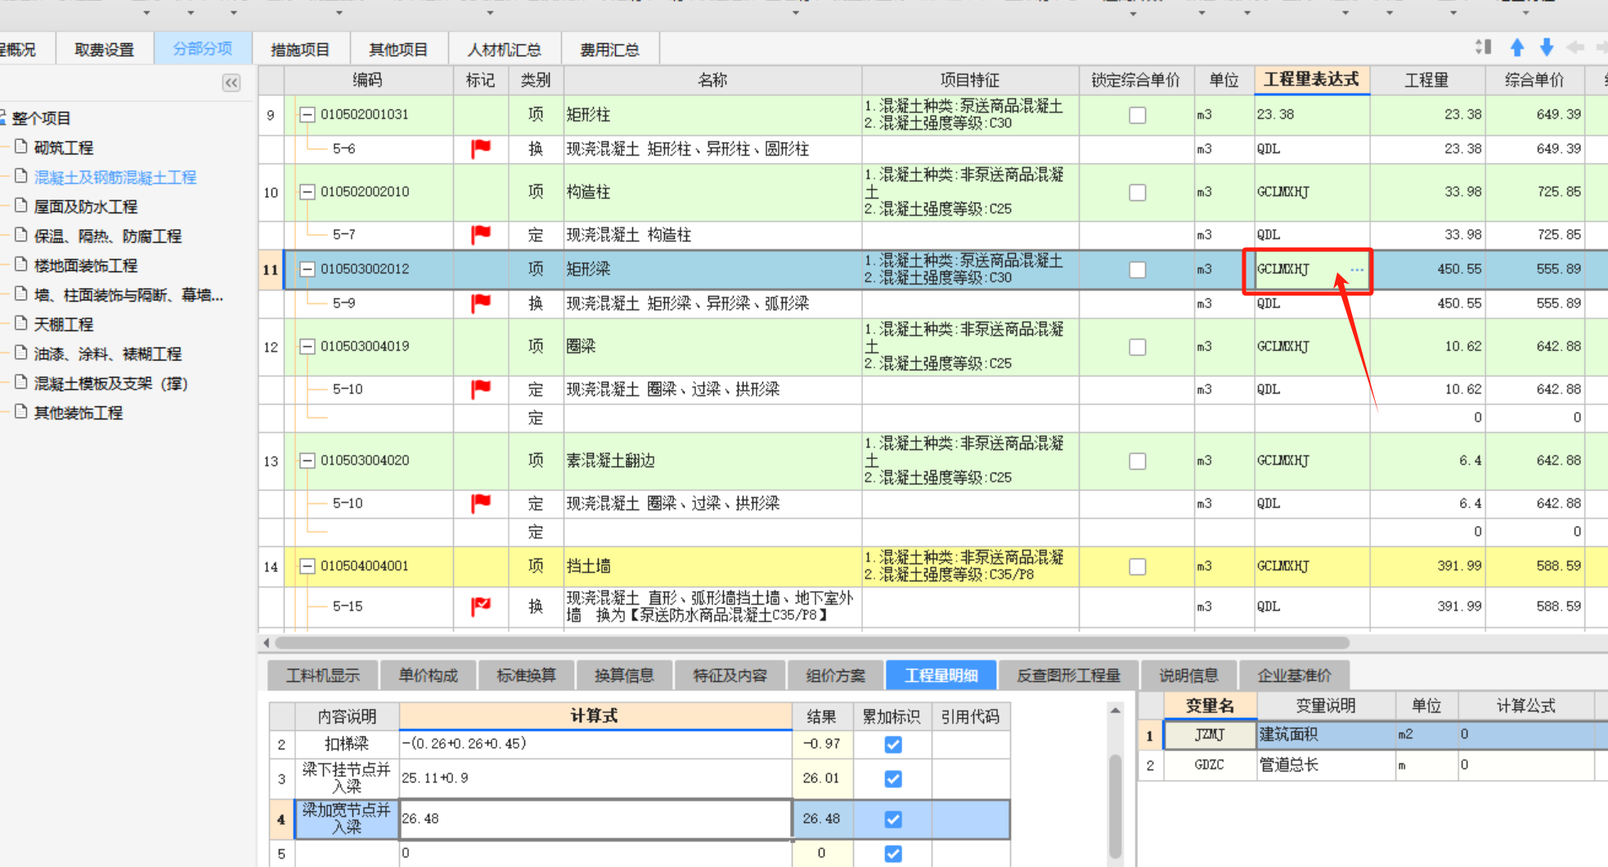
Task: Click the page icon beside 屋面及防水工程
Action: 21,206
